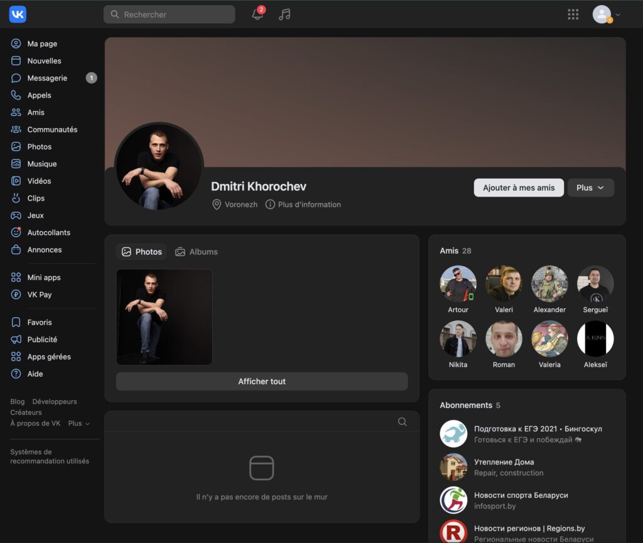Select the Photos tab

pyautogui.click(x=141, y=251)
